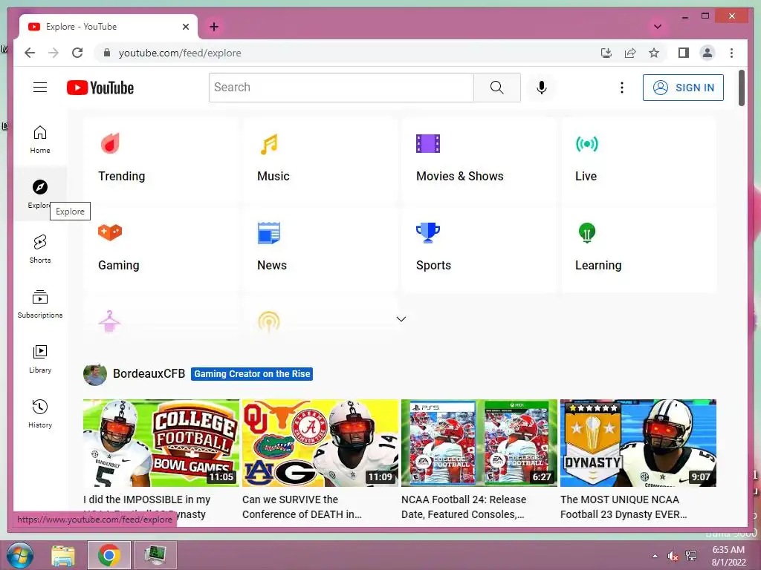Open Library in the sidebar
The image size is (761, 570).
(x=40, y=359)
